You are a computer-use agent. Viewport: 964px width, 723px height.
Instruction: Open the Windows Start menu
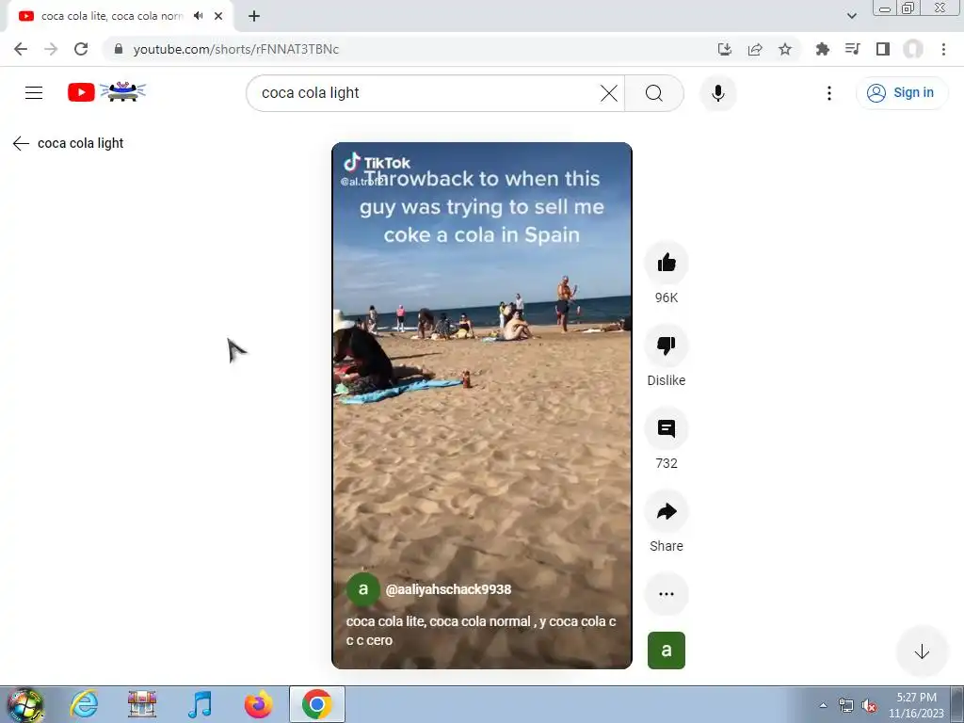click(24, 704)
